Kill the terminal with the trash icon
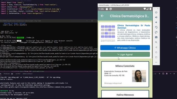Image resolution: width=177 pixels, height=99 pixels. tap(167, 74)
